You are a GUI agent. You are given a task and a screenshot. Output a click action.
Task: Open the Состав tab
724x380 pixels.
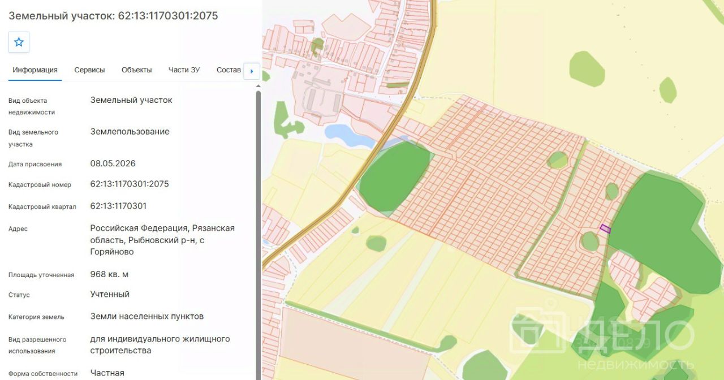tap(229, 70)
